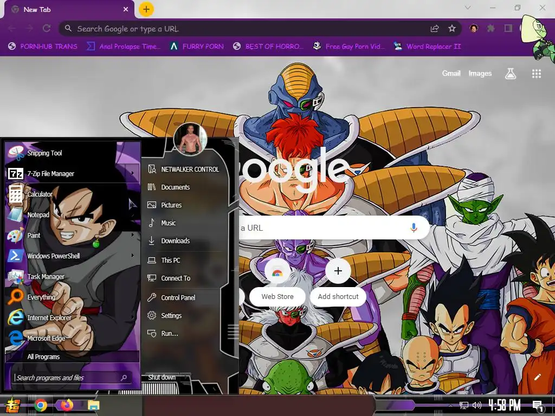Expand the Paint jump list arrow

(x=133, y=235)
